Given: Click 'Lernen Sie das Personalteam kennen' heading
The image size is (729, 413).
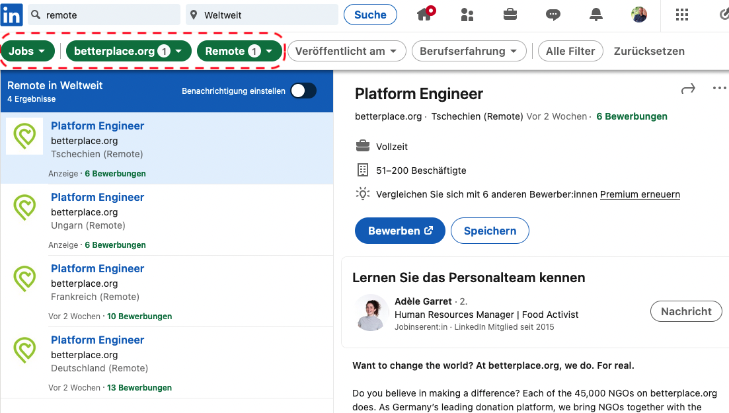Looking at the screenshot, I should 469,278.
